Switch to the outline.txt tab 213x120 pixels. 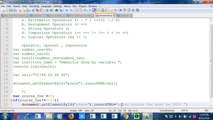tap(124, 16)
